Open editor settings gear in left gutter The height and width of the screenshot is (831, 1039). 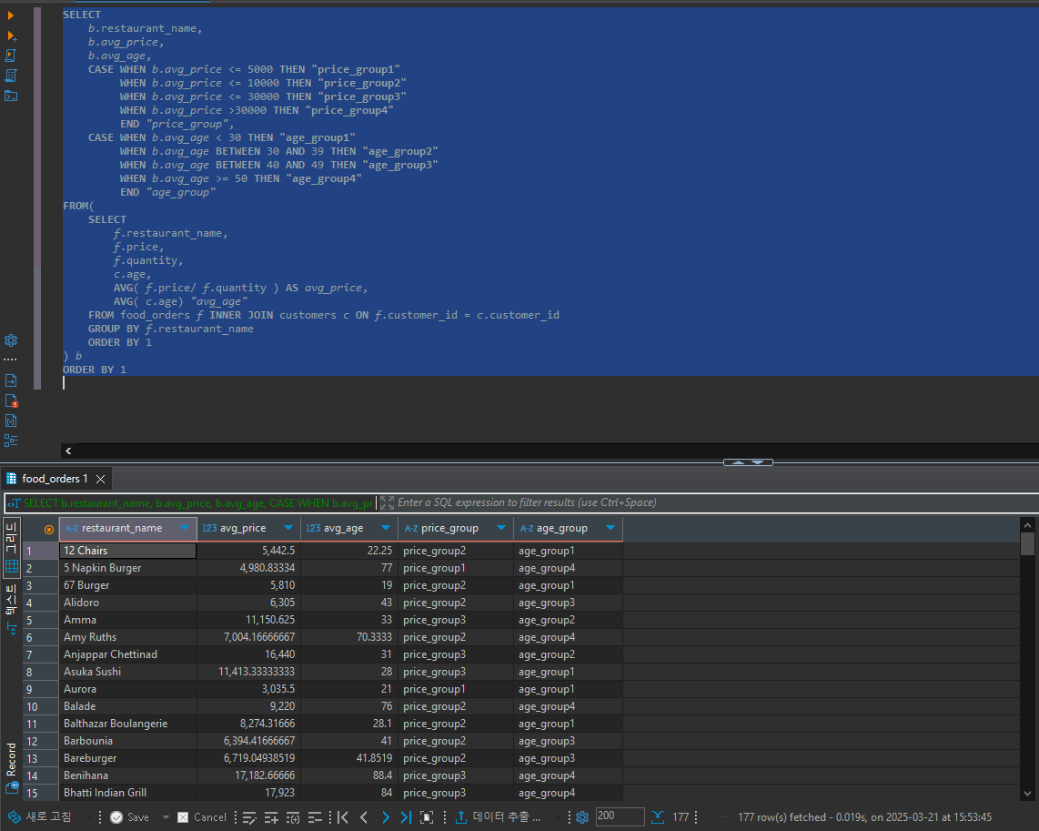[11, 340]
